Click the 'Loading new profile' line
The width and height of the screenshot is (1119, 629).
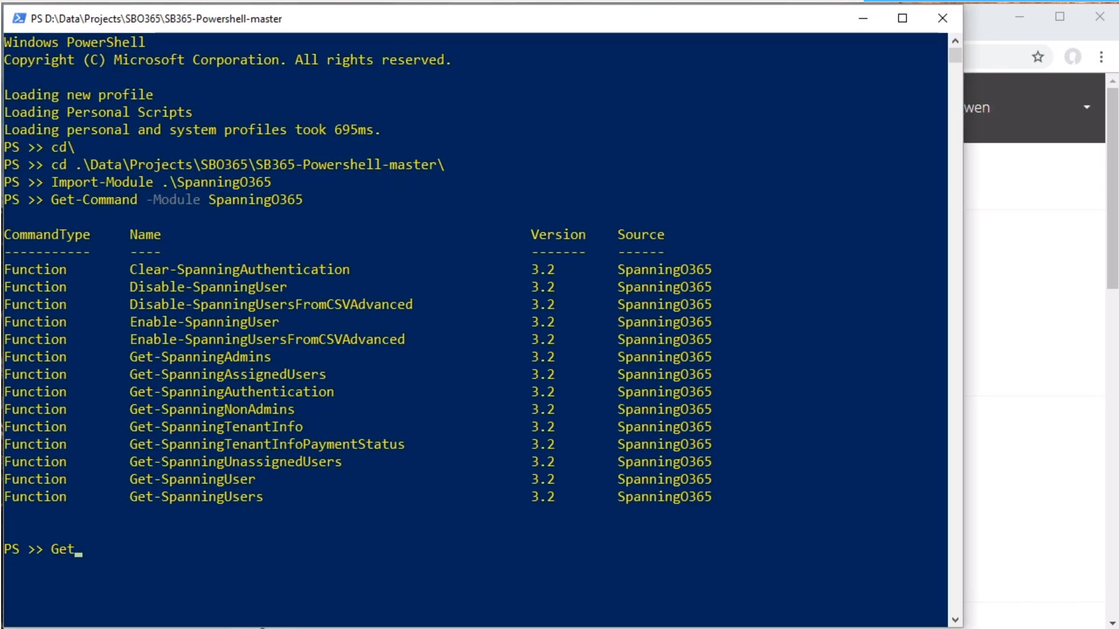pyautogui.click(x=79, y=95)
